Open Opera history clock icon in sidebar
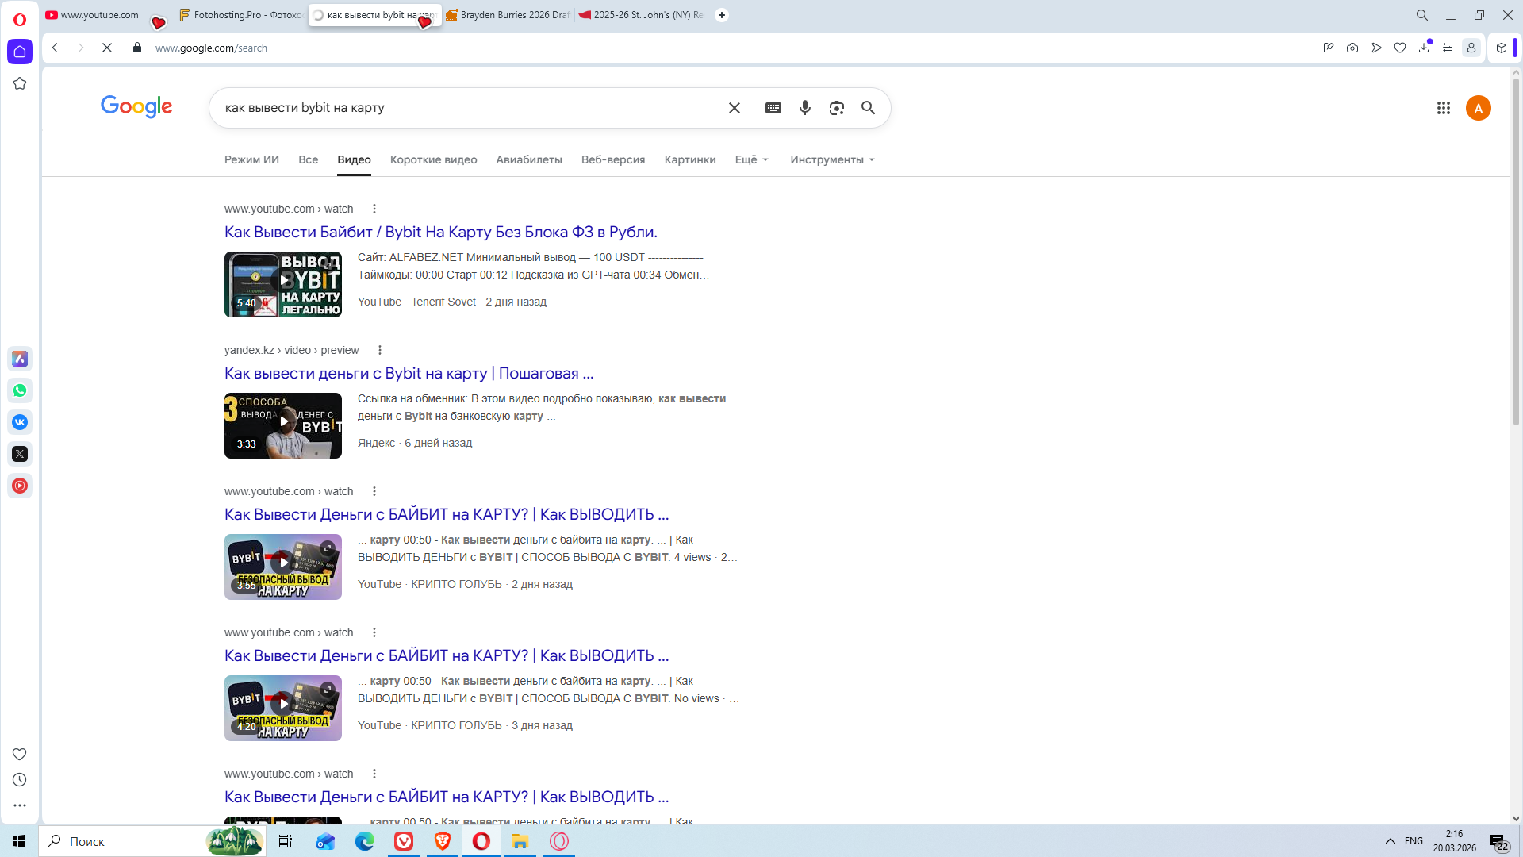 [20, 780]
